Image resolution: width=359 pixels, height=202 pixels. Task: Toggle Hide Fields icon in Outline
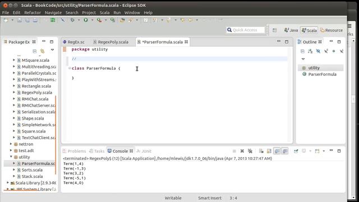coord(318,51)
